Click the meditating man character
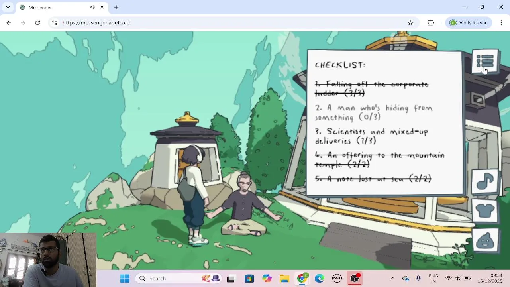The image size is (510, 287). coord(243,205)
